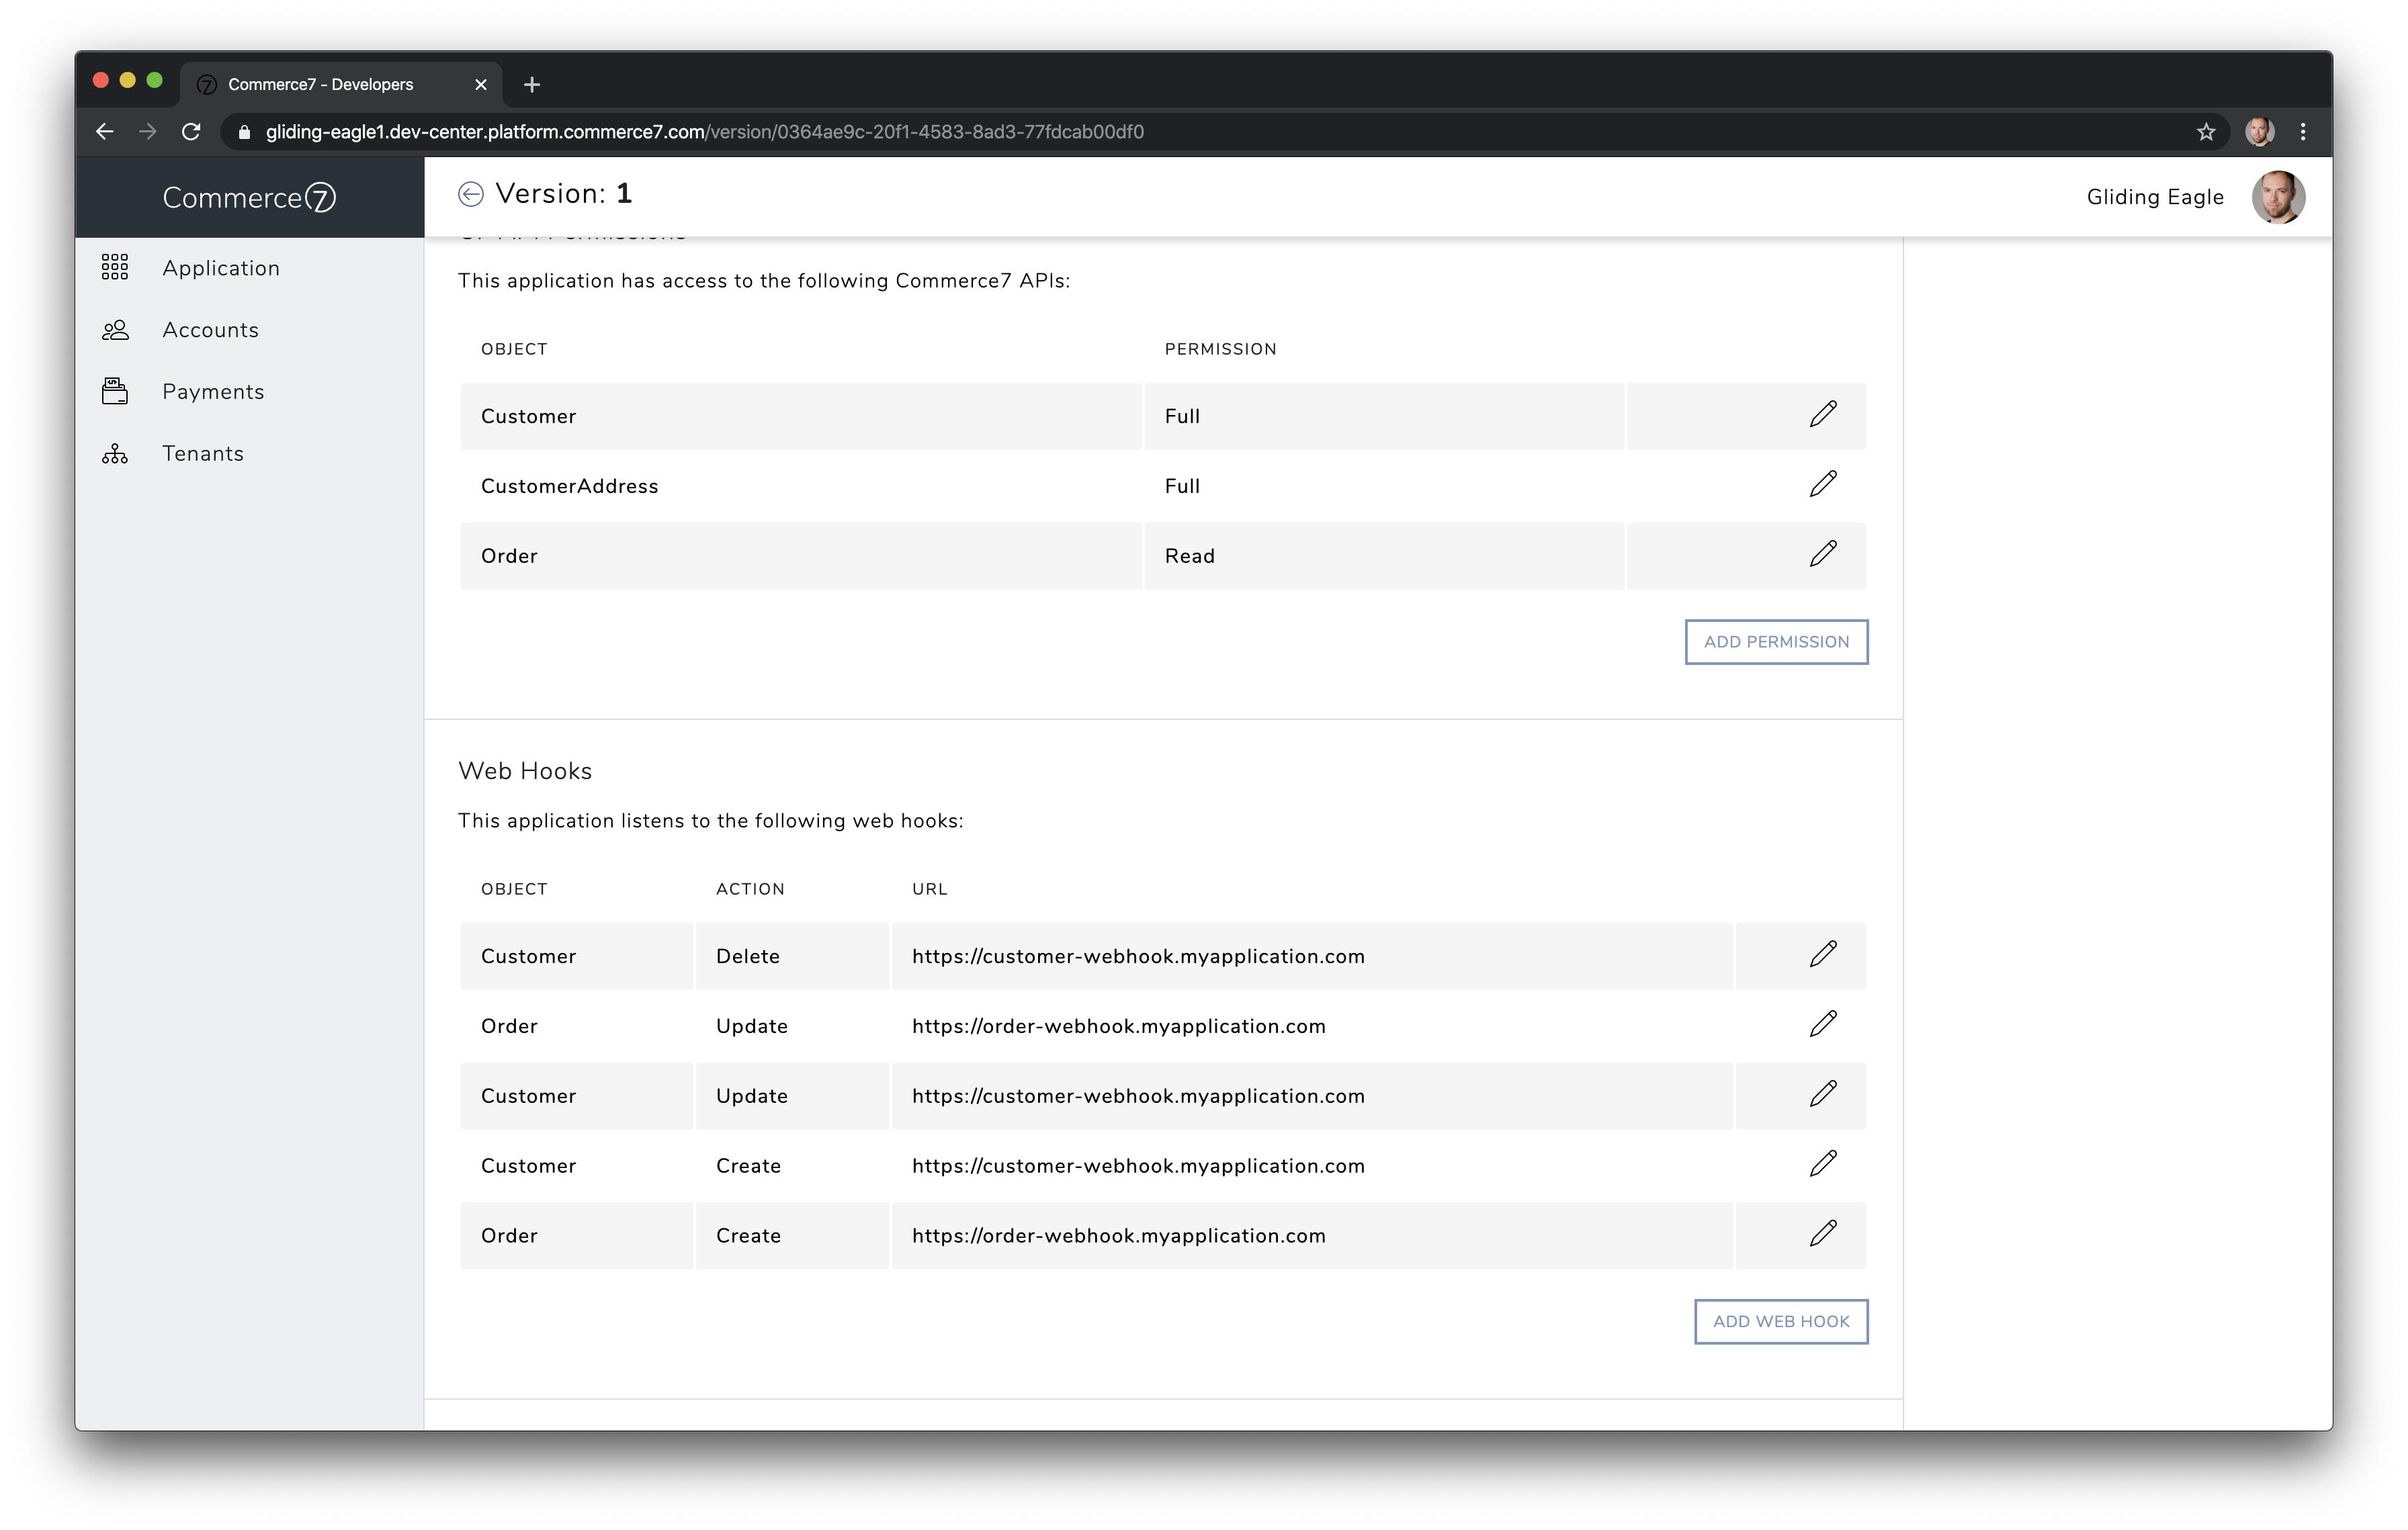
Task: Open the Tenants sidebar item
Action: coord(203,454)
